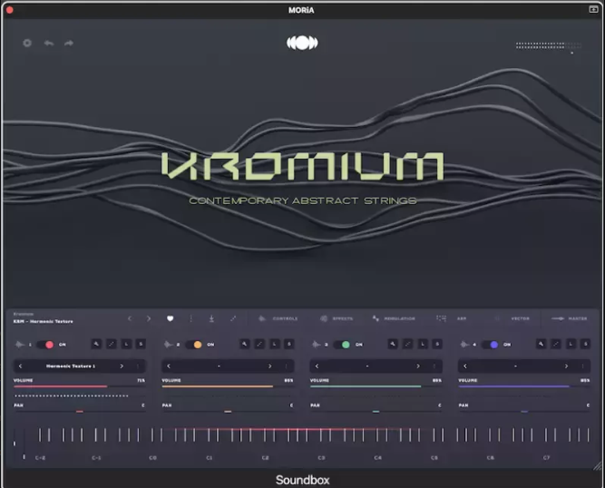Click the window expand icon in title bar
605x488 pixels.
(593, 9)
